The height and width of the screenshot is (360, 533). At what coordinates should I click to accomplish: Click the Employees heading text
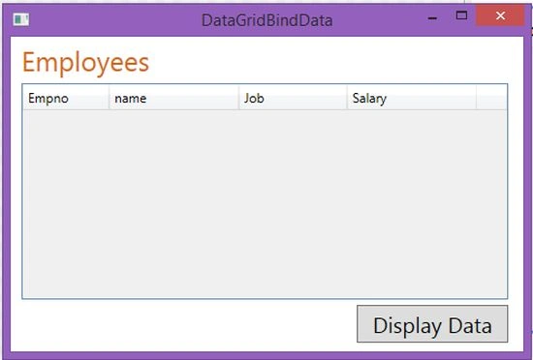coord(85,63)
